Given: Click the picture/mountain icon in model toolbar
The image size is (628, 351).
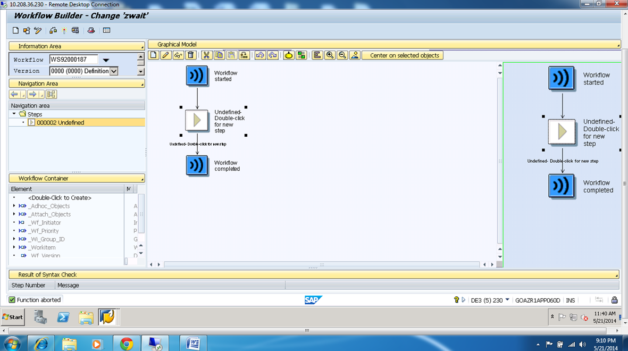Looking at the screenshot, I should pyautogui.click(x=355, y=55).
